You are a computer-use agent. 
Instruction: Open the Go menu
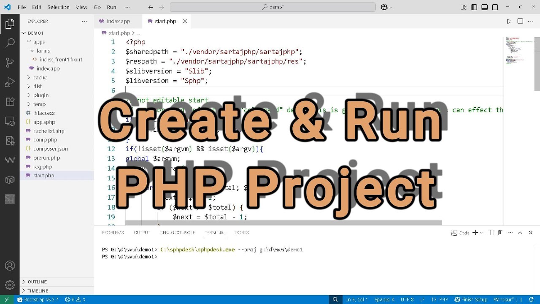point(97,7)
